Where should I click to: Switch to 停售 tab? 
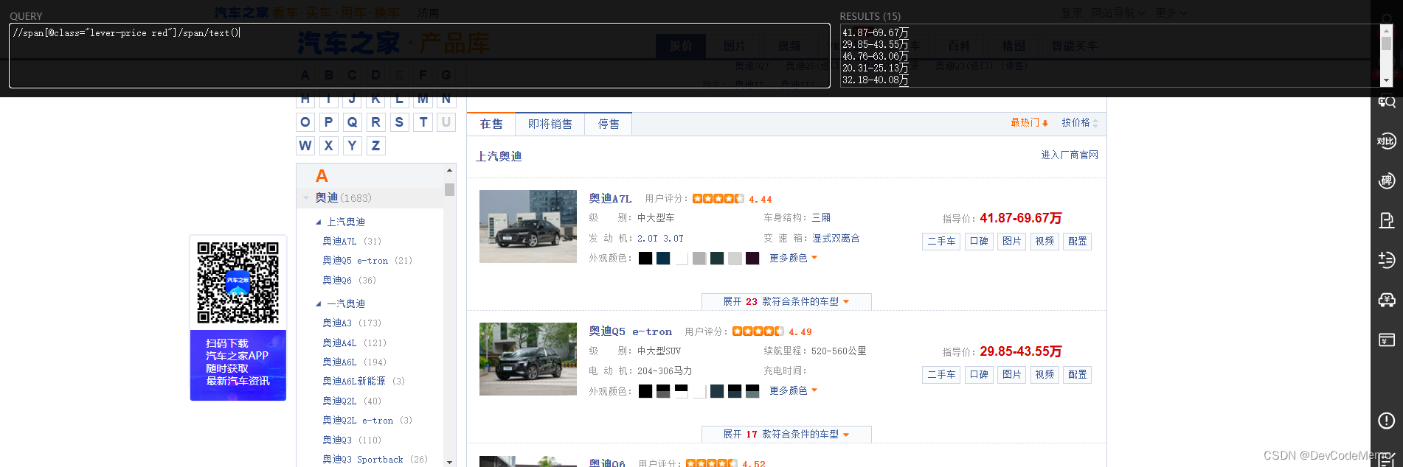609,124
